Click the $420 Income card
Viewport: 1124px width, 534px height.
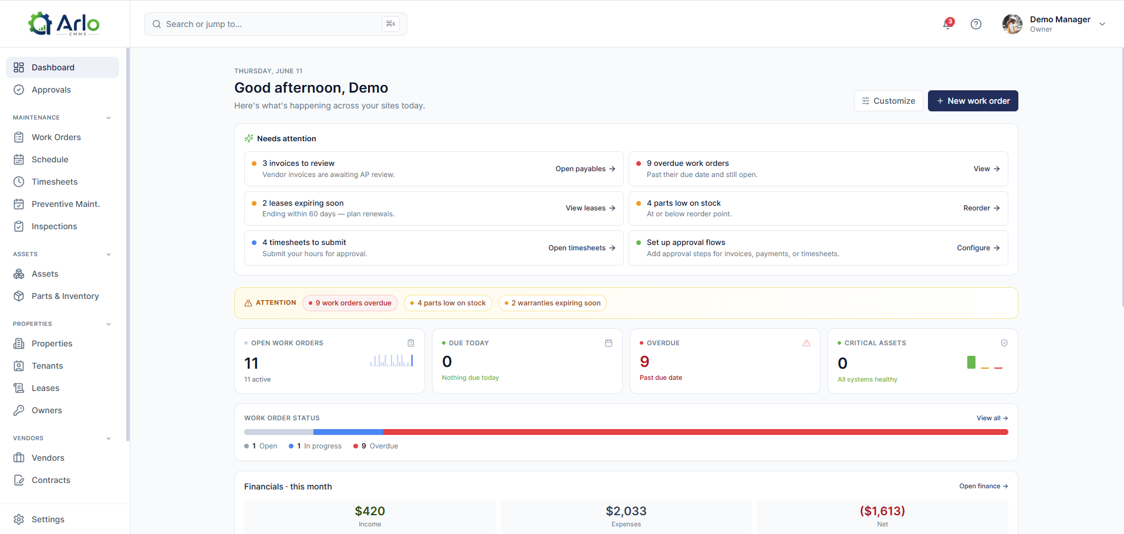(x=370, y=516)
